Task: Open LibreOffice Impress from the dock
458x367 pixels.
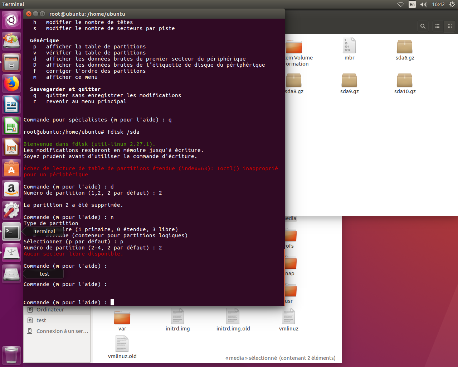Action: [11, 147]
